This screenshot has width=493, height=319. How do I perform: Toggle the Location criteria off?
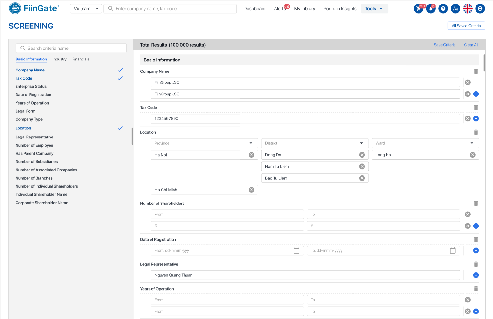coord(120,128)
